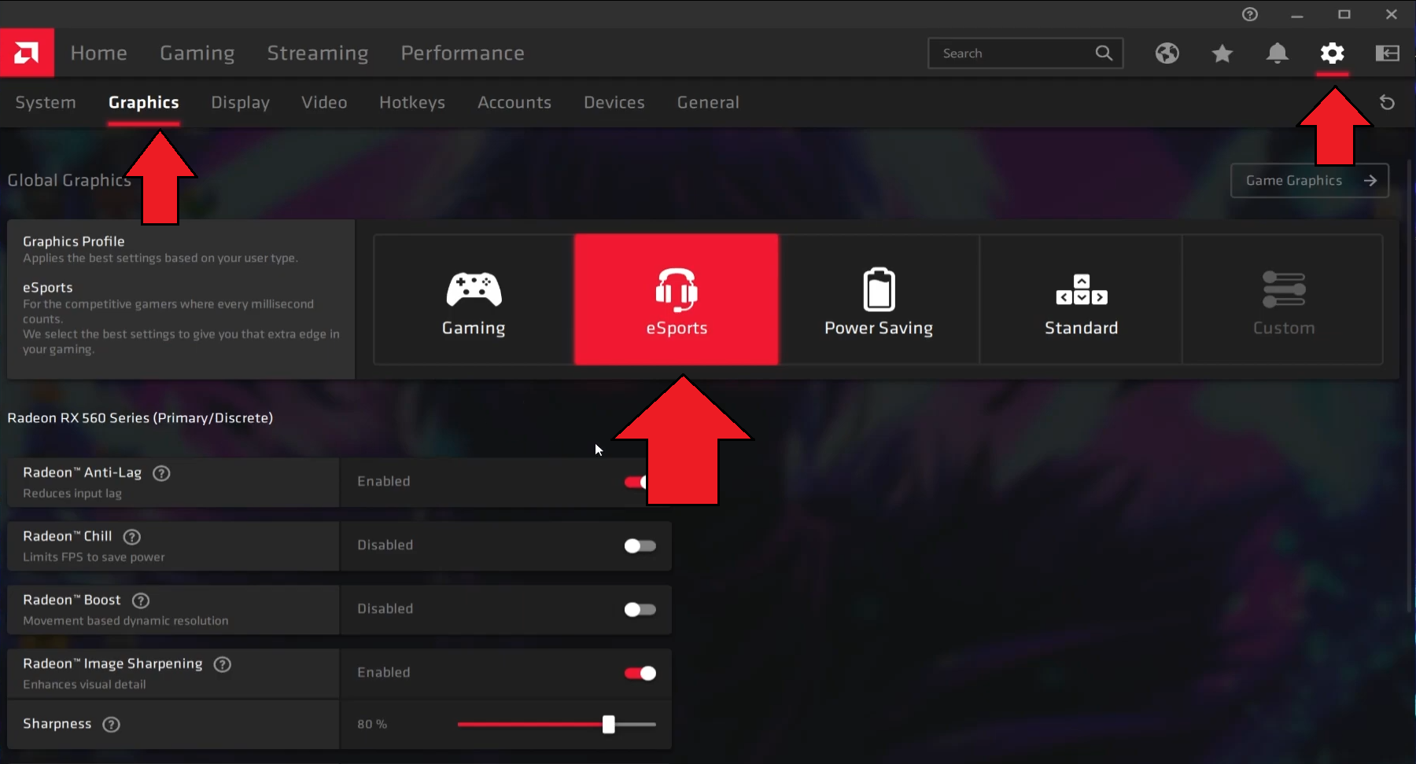The image size is (1416, 764).
Task: Click the AMD logo icon
Action: tap(27, 53)
